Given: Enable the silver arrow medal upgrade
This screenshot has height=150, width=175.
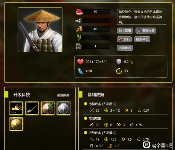Looking at the screenshot, I should point(63,108).
